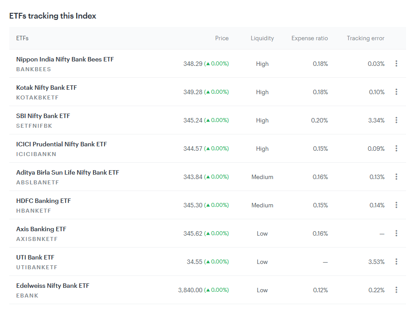
Task: Click the 345.24 price value
Action: 193,120
